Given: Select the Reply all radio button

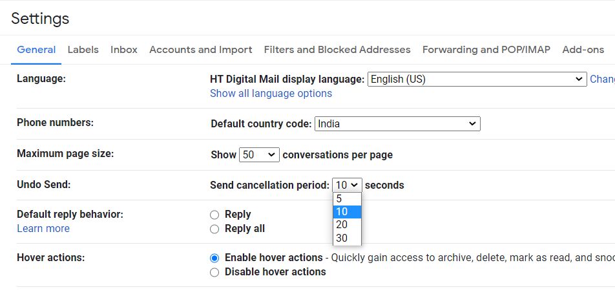Looking at the screenshot, I should coord(214,229).
